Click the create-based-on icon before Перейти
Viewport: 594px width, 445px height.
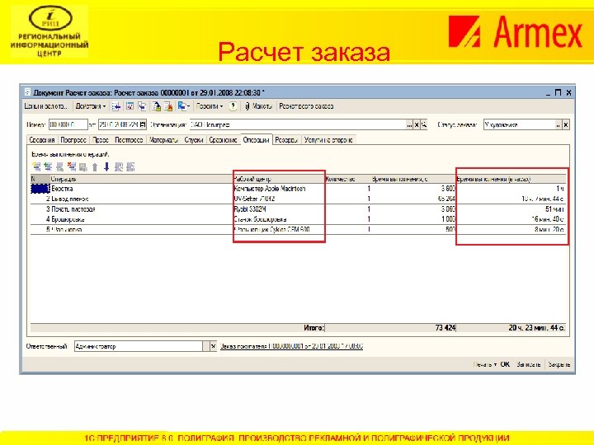182,106
